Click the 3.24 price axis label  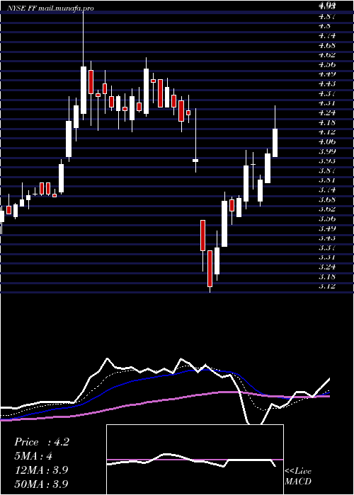(x=326, y=267)
